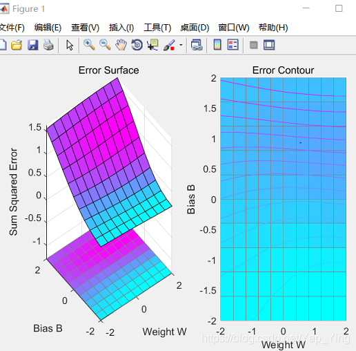Insert a Legend via toolbar icon
The image size is (356, 351).
click(233, 45)
